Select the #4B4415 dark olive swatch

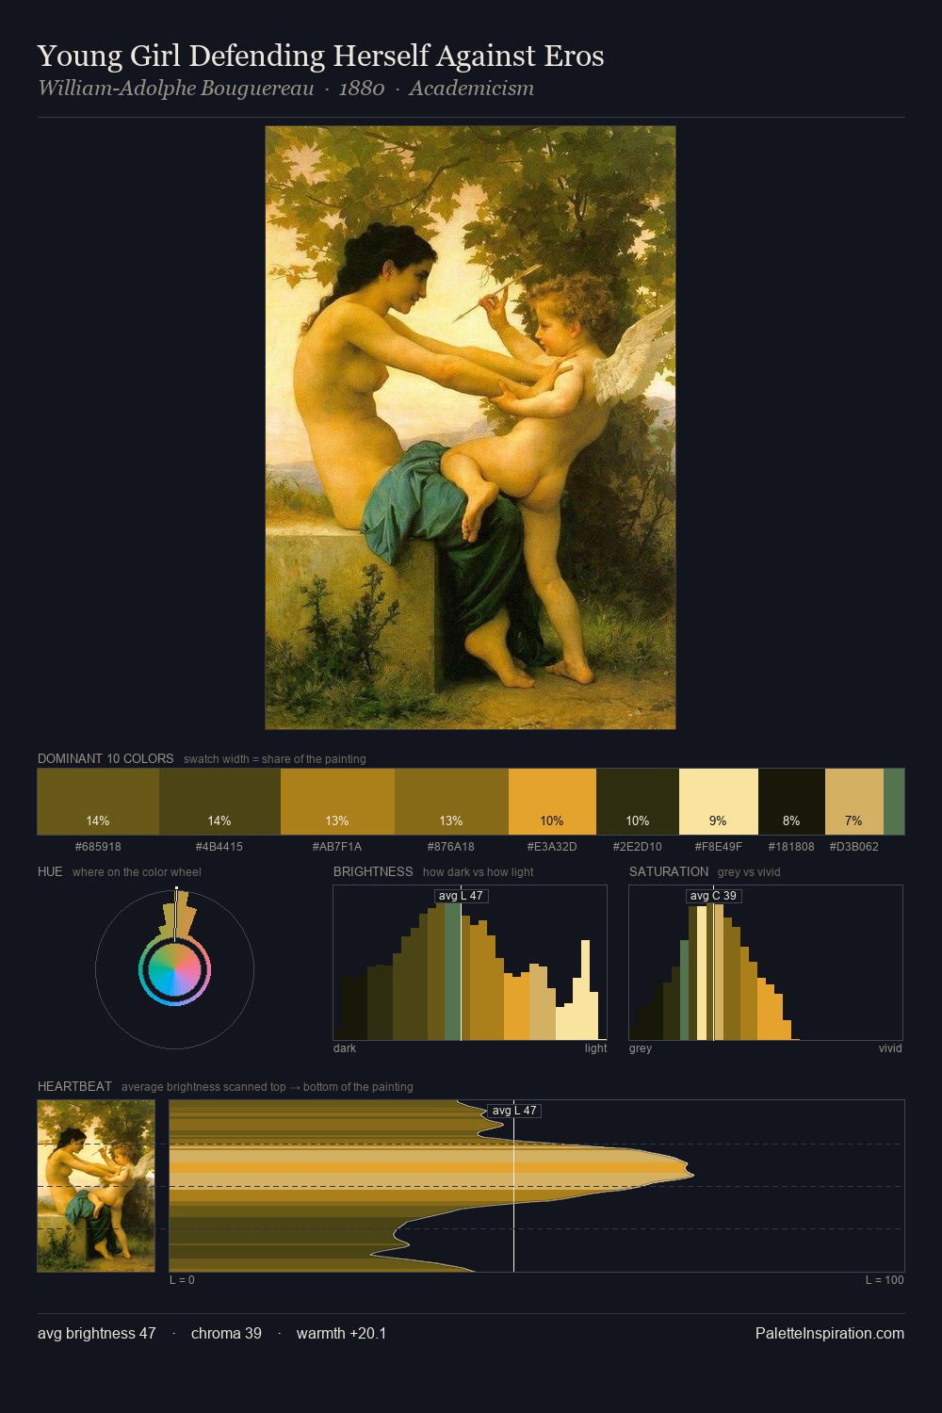(219, 802)
